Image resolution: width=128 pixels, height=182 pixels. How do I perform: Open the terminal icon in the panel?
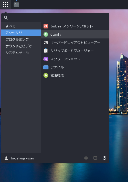tap(16, 5)
